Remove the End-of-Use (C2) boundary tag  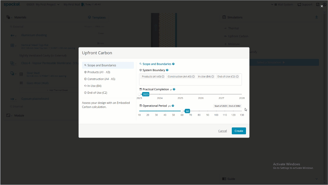(x=237, y=77)
